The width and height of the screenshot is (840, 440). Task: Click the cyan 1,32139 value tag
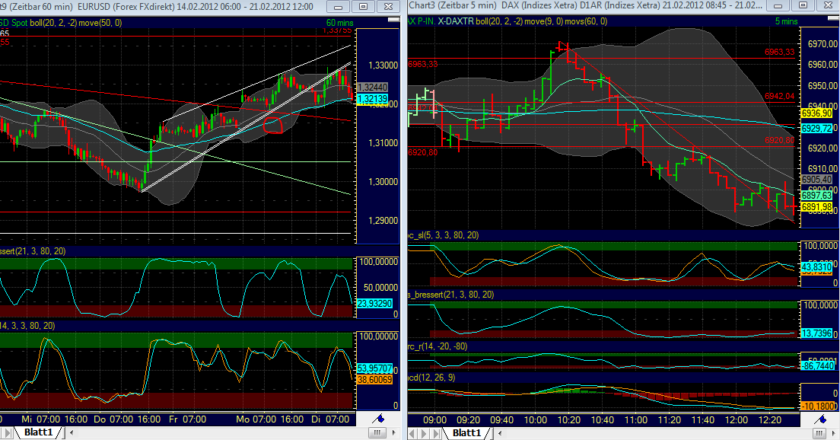click(372, 99)
